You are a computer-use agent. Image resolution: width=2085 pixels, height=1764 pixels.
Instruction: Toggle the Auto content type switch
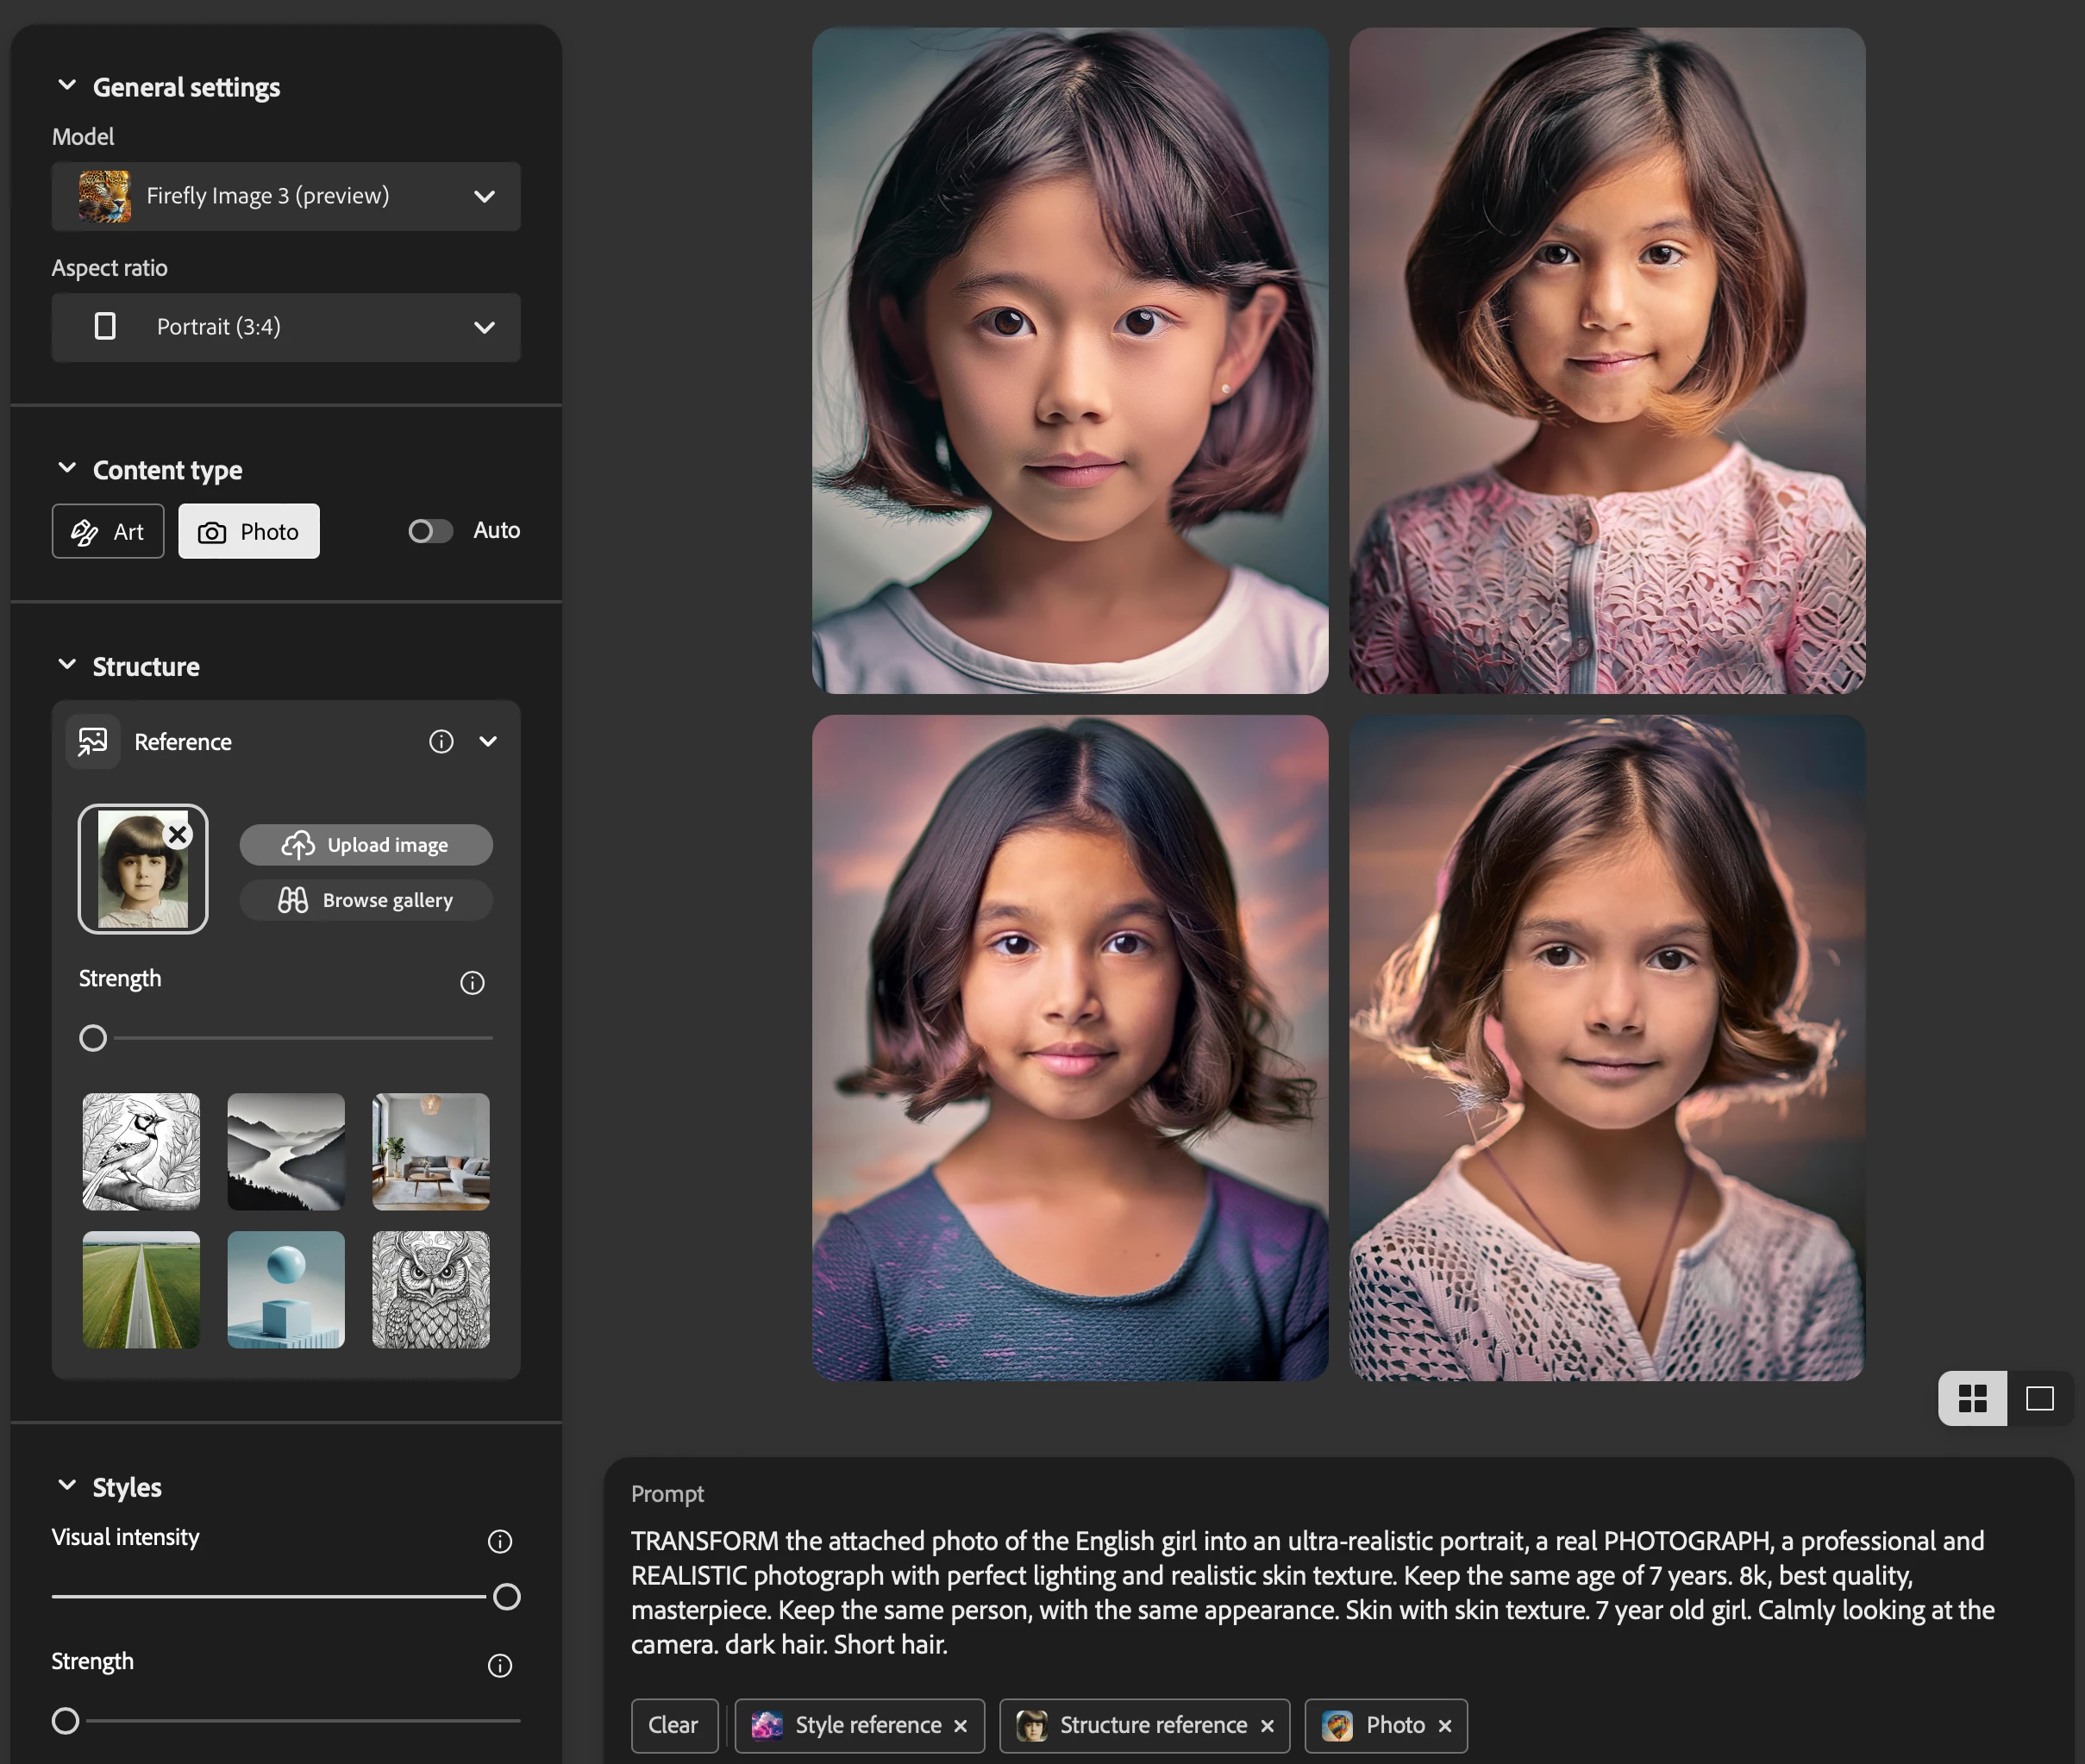tap(430, 530)
